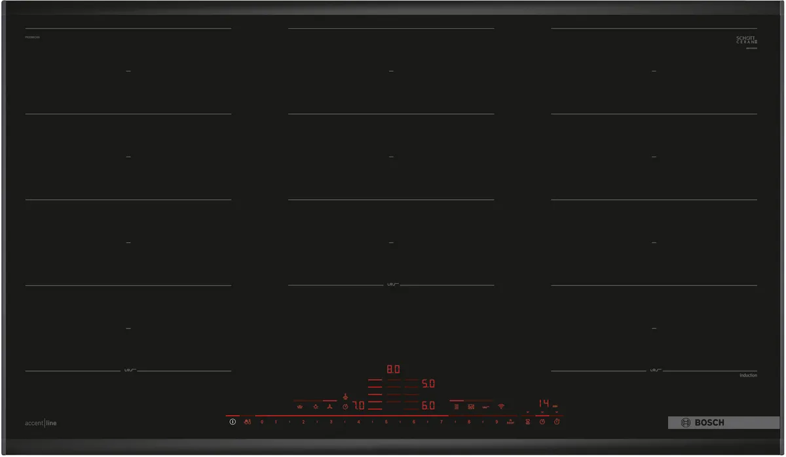Tap the cooking time clock icon
Image resolution: width=786 pixels, height=457 pixels.
542,422
